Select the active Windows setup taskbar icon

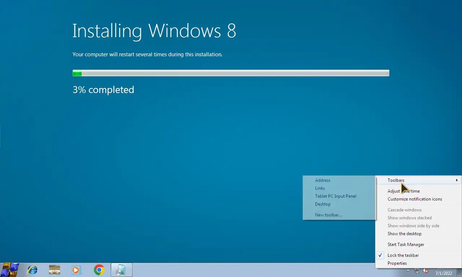click(121, 270)
